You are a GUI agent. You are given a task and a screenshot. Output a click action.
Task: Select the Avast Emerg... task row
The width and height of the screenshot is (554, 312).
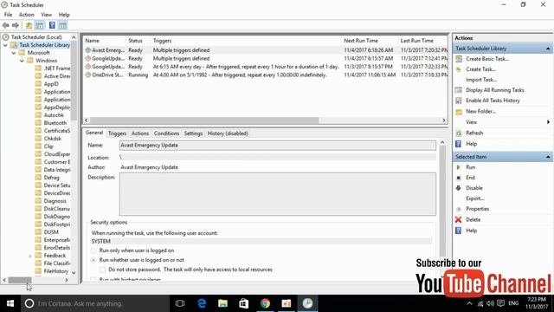coord(266,50)
